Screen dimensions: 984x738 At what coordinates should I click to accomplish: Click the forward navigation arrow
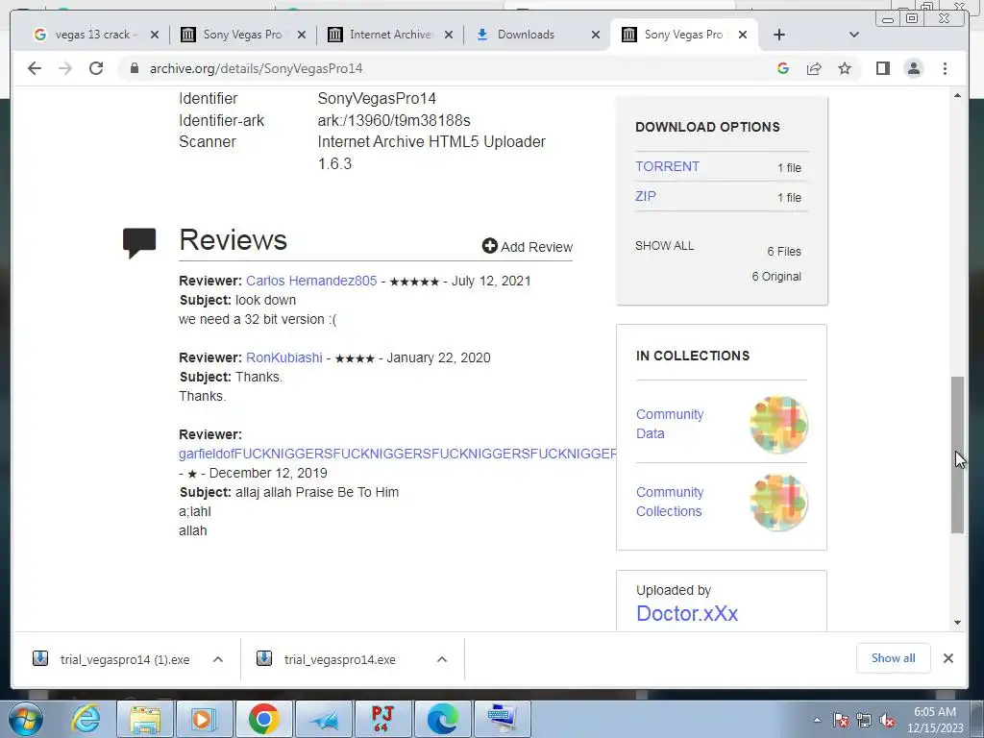click(x=65, y=68)
